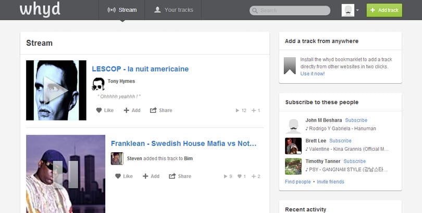The height and width of the screenshot is (213, 422).
Task: Add the LESCOP track using plus icon
Action: 132,110
